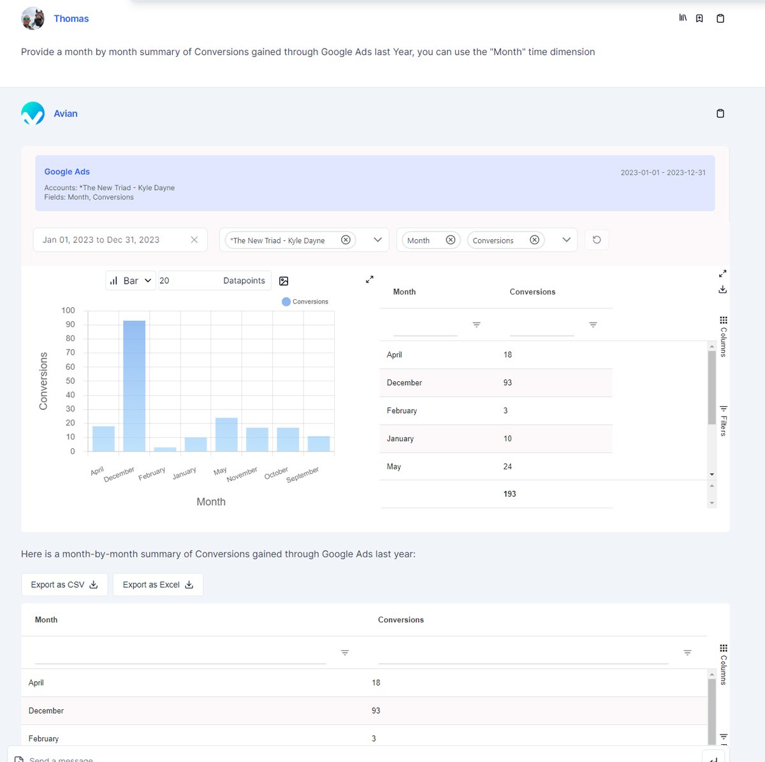Expand the fields selector dropdown
The height and width of the screenshot is (762, 765).
pos(566,240)
